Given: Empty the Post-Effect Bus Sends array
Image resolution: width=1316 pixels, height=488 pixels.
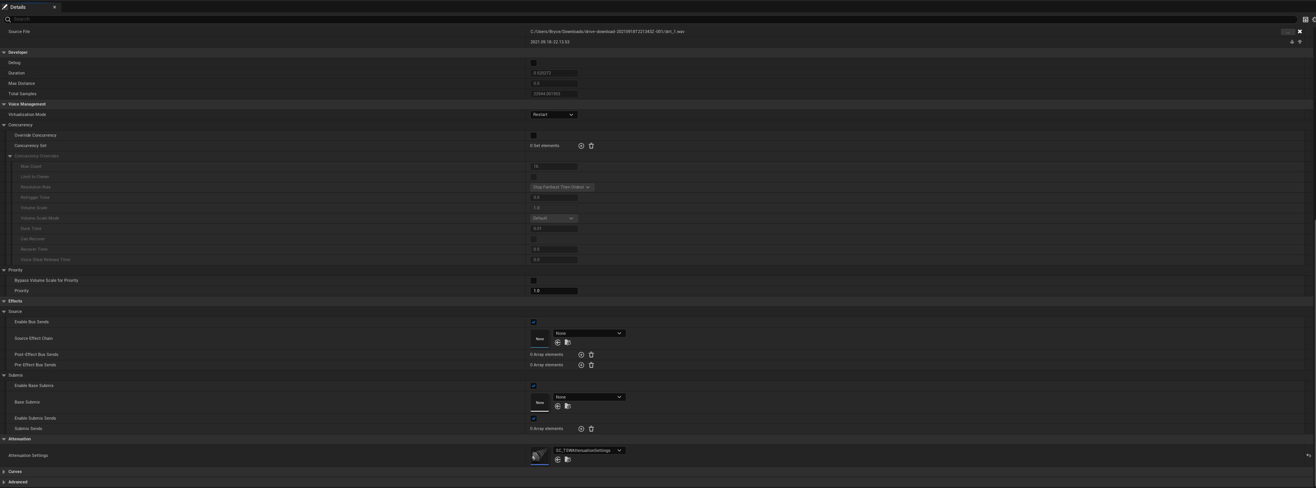Looking at the screenshot, I should point(591,355).
